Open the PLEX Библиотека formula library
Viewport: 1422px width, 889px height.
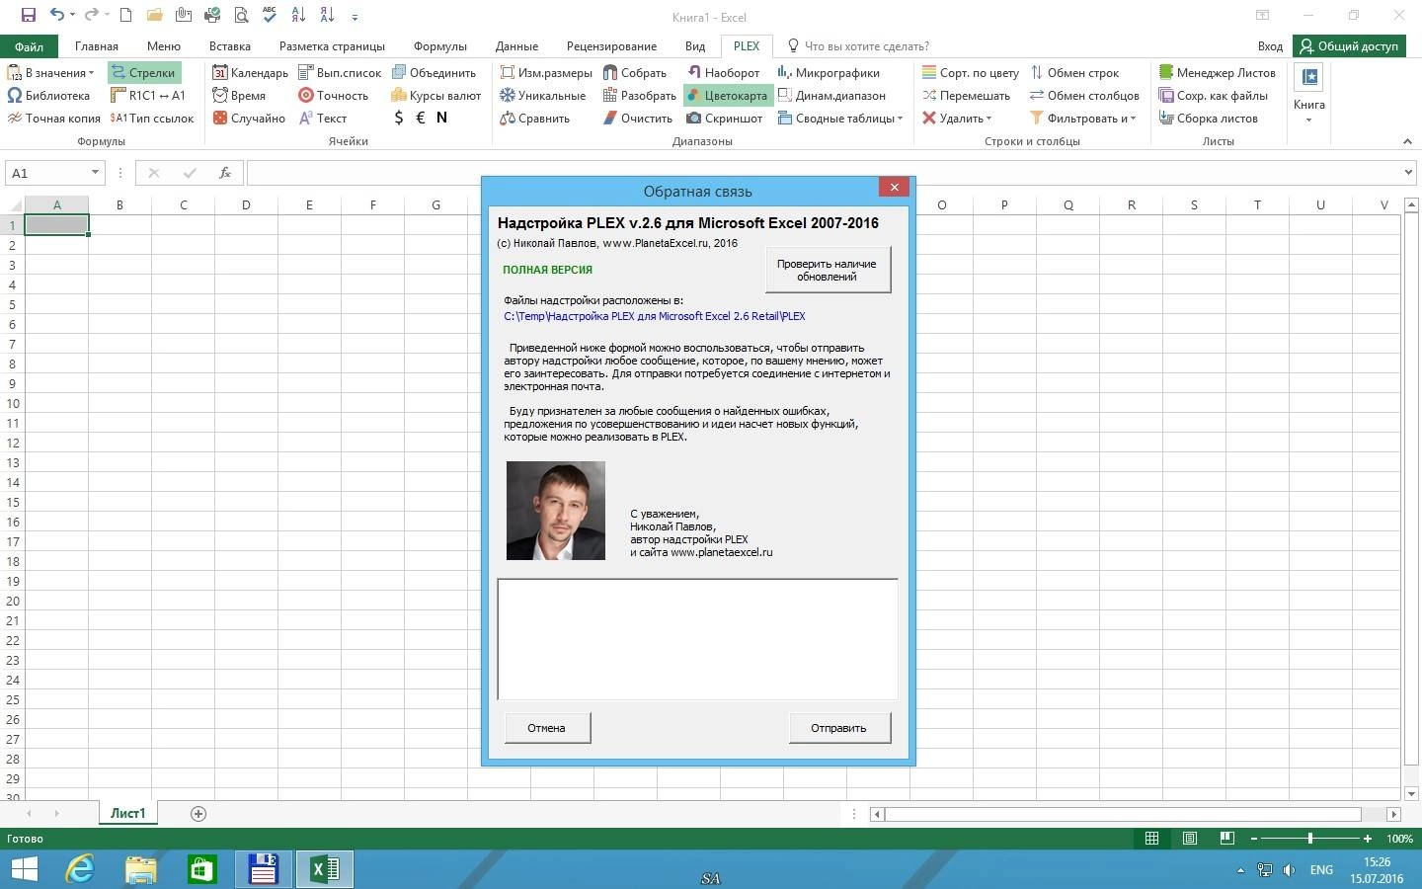point(48,96)
